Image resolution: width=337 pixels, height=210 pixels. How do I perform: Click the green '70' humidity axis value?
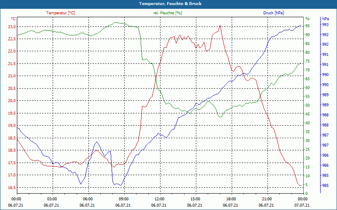308,70
